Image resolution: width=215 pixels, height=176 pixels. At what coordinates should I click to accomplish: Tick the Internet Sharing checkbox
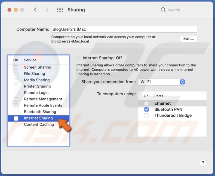(x=16, y=118)
